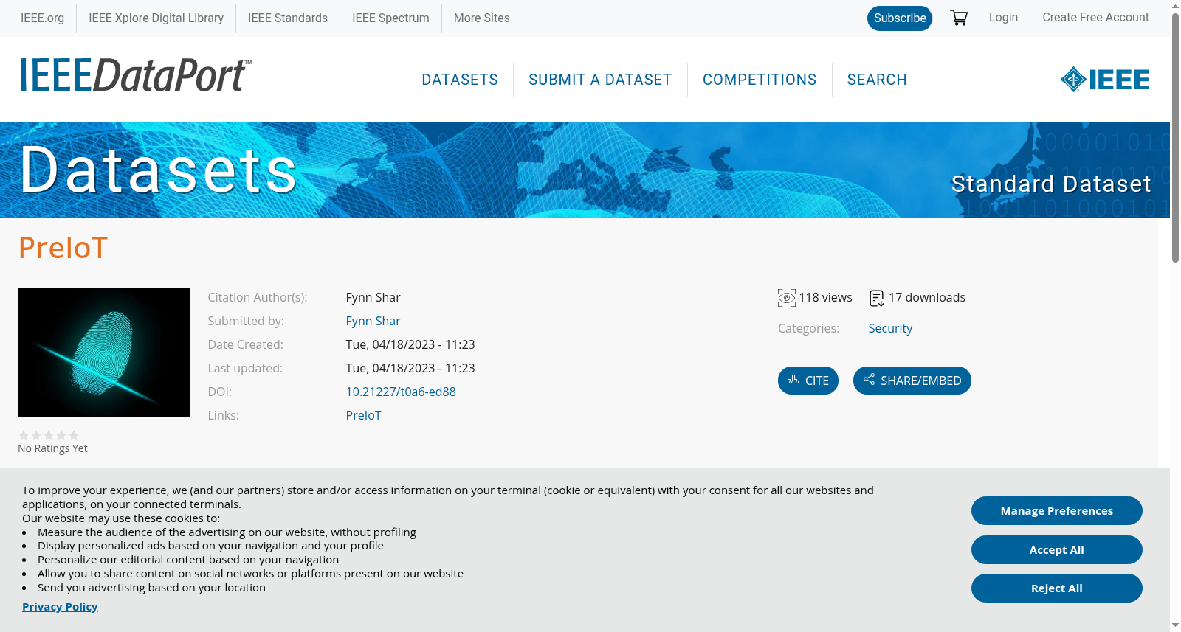
Task: Accept all cookies
Action: (1057, 549)
